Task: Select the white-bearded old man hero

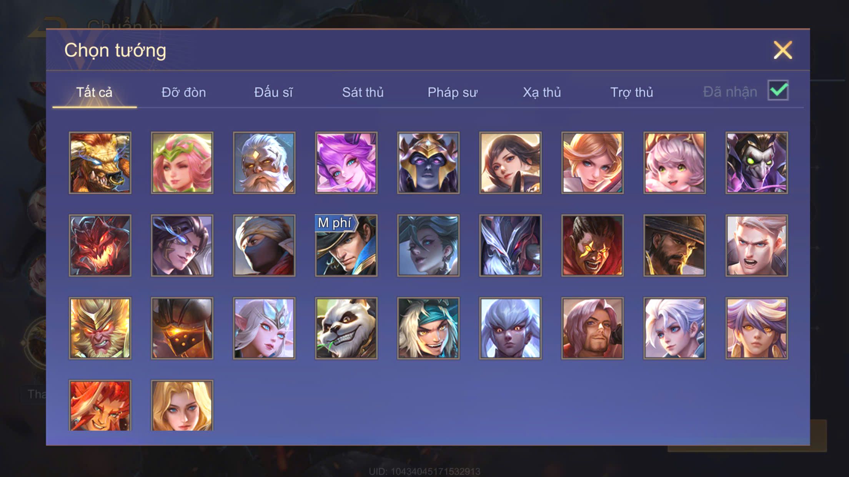Action: tap(264, 163)
